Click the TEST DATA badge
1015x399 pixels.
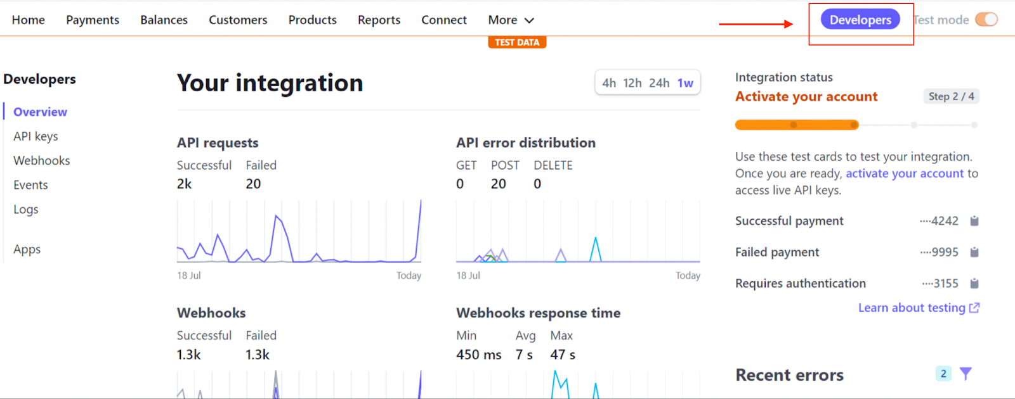coord(517,42)
